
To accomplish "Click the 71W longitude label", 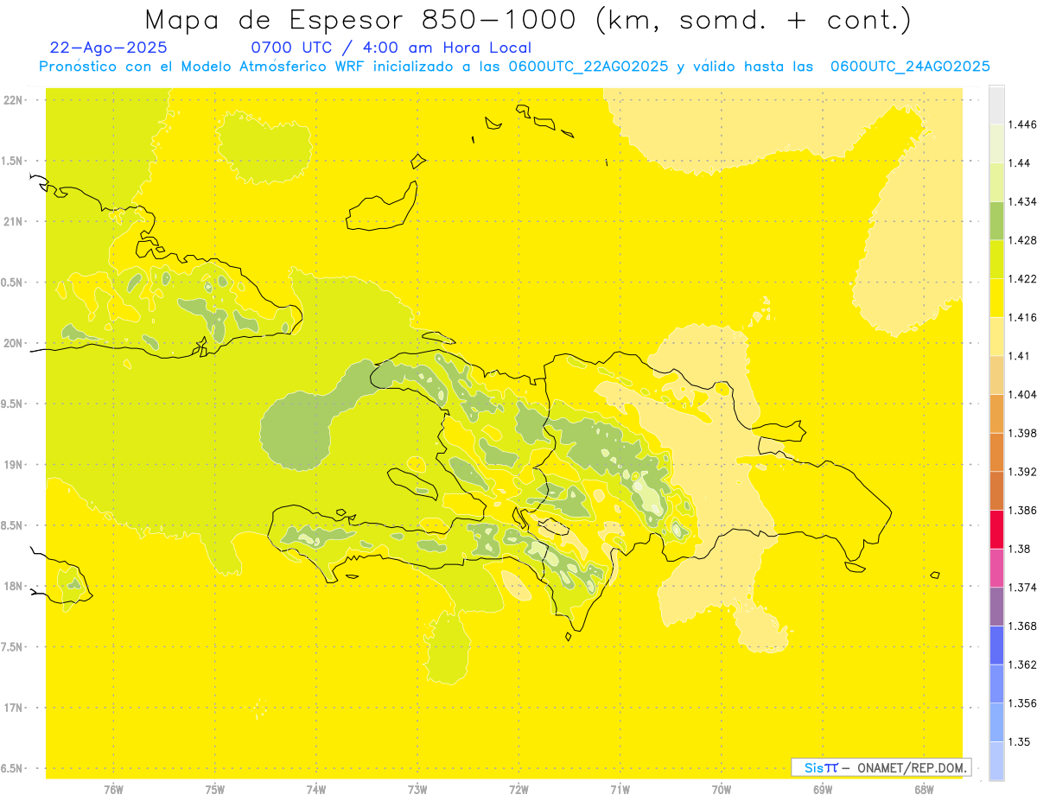I will click(x=620, y=790).
